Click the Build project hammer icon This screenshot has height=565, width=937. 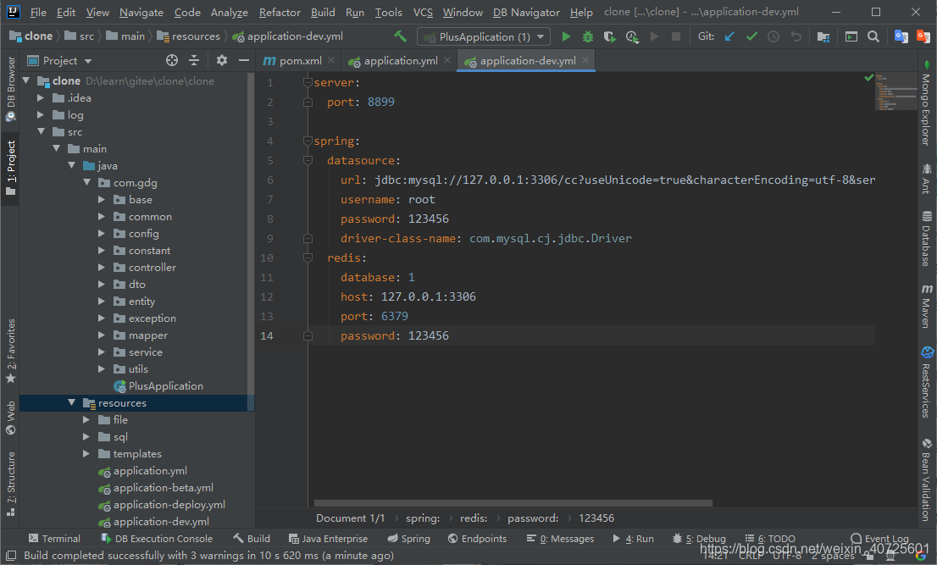tap(401, 36)
